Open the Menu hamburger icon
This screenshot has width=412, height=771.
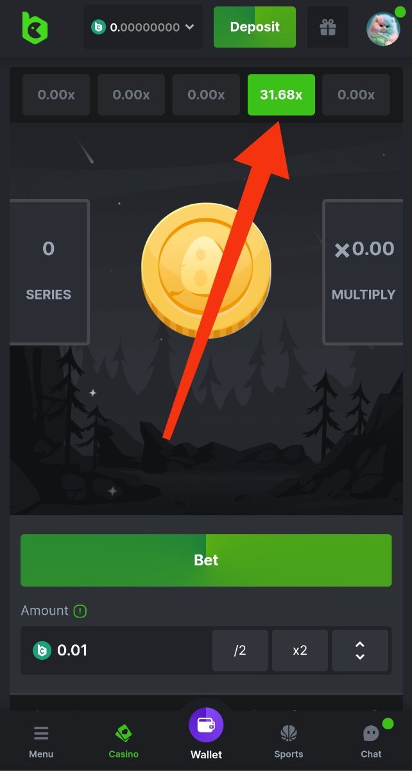pos(41,733)
